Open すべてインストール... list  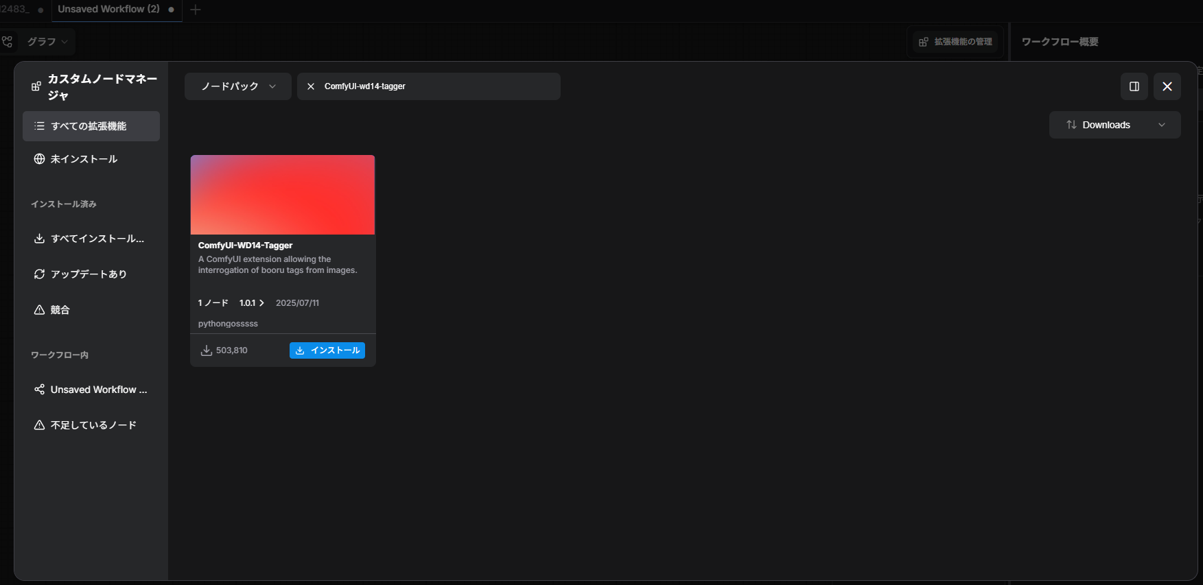pos(91,239)
